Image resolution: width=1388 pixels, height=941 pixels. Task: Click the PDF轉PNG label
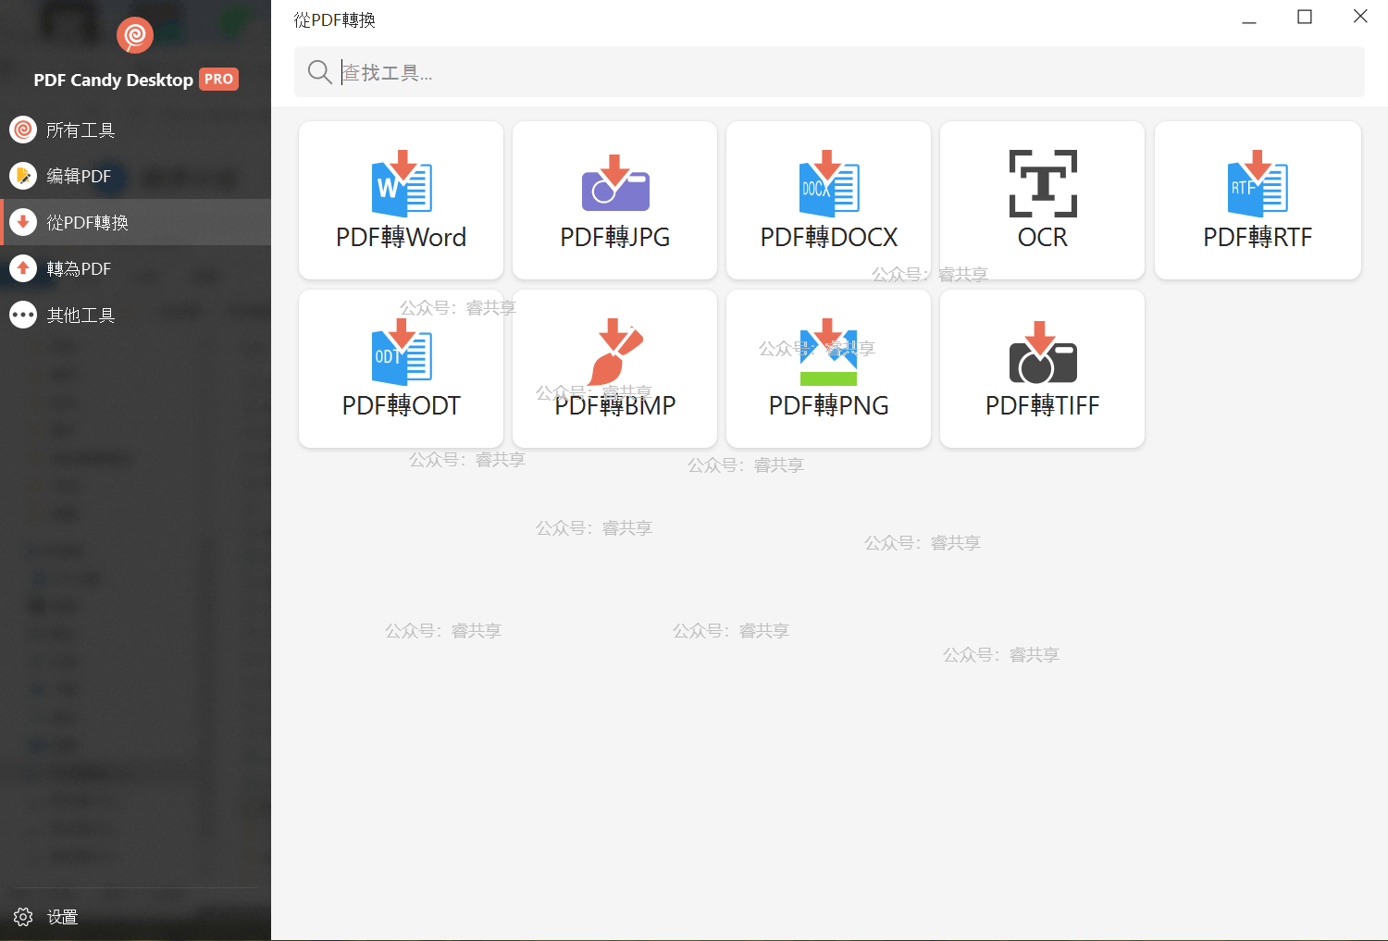829,406
